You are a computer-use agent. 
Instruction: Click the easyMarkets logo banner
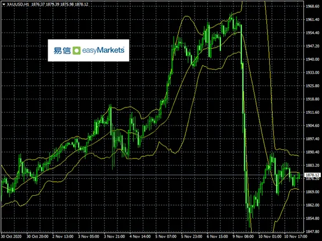coord(88,51)
